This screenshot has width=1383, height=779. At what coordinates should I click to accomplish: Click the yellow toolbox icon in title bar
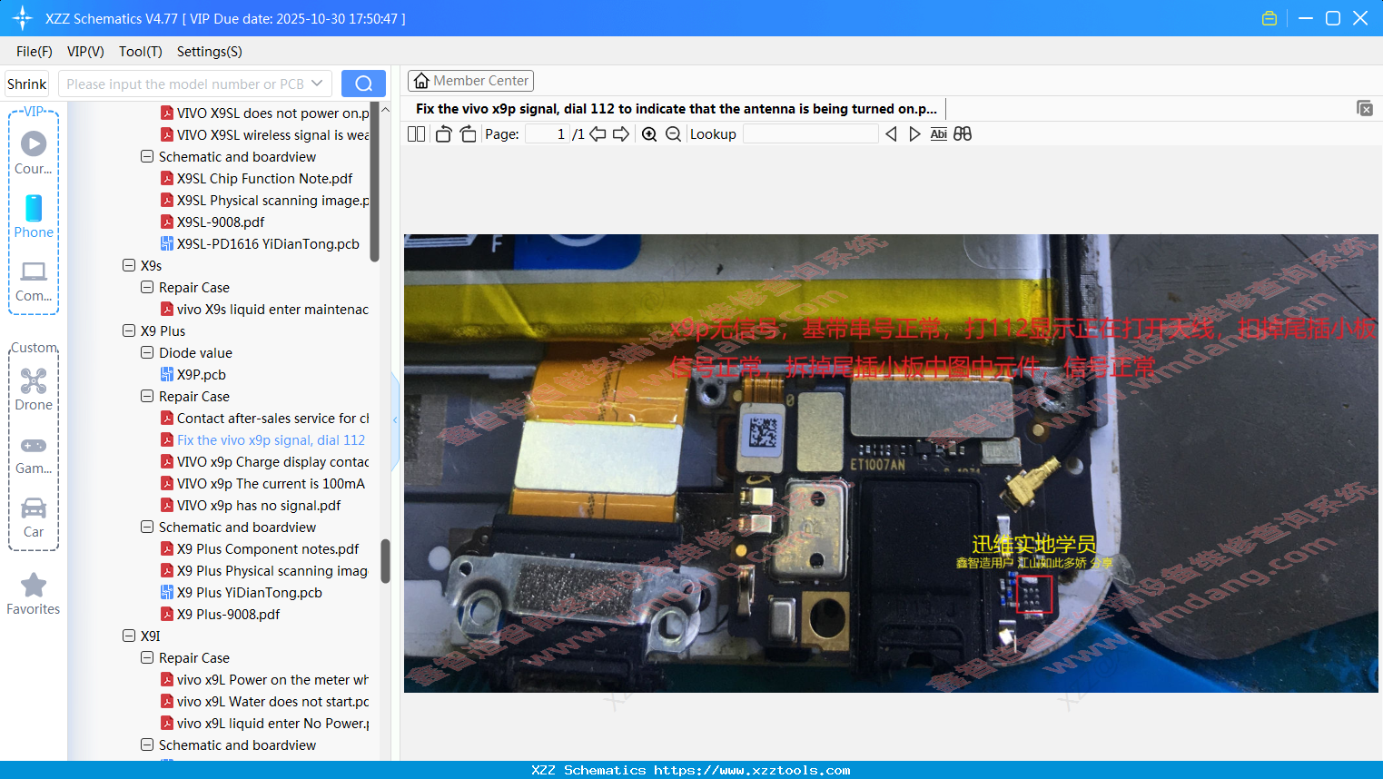[1269, 18]
